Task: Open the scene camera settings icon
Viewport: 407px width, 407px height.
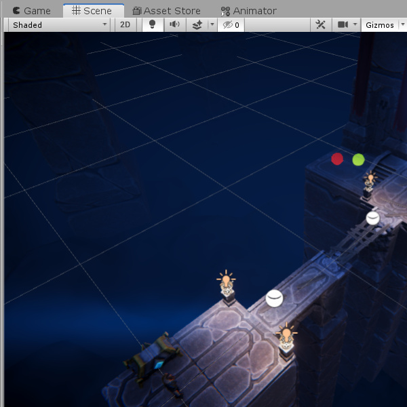Action: 343,25
